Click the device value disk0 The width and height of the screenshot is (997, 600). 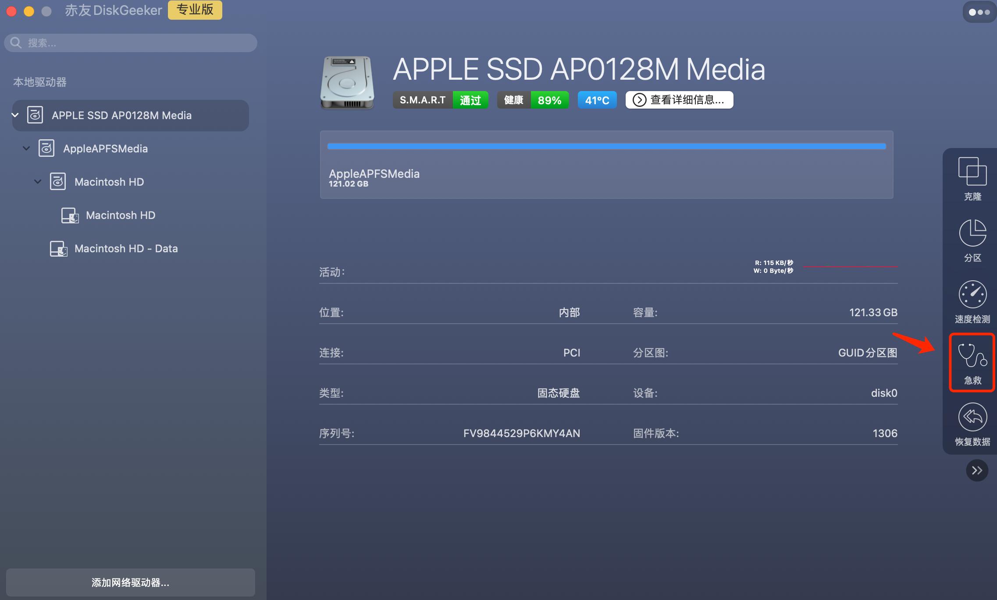tap(884, 393)
